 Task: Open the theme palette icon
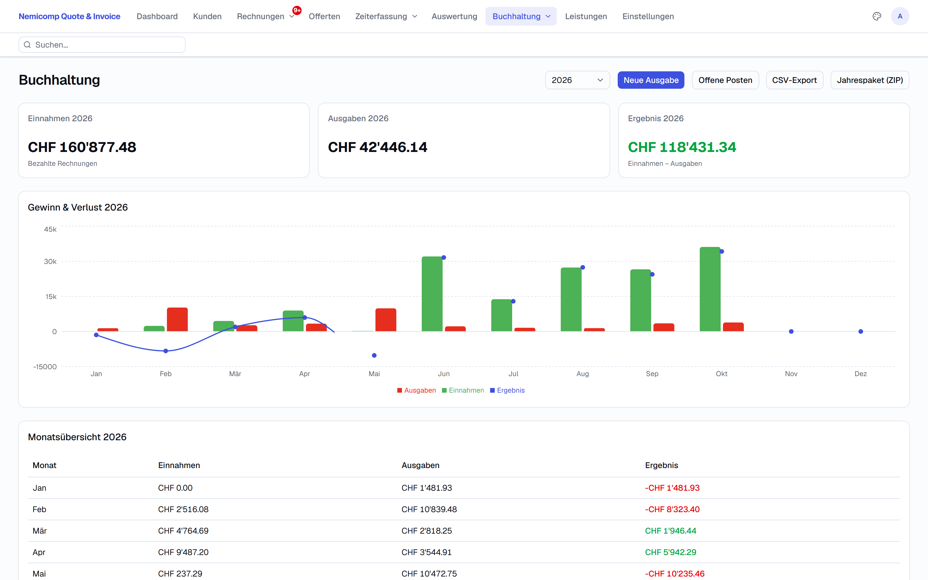point(877,16)
